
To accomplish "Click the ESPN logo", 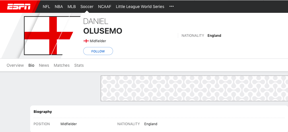I will point(19,7).
